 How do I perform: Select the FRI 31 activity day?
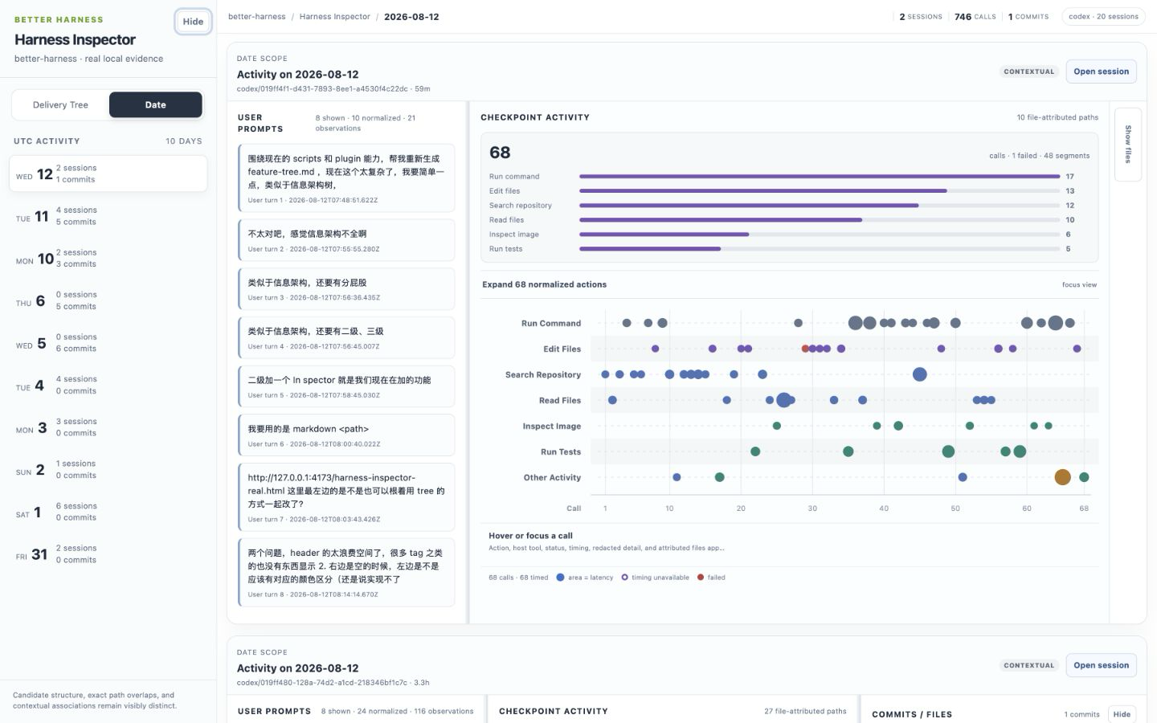(108, 554)
